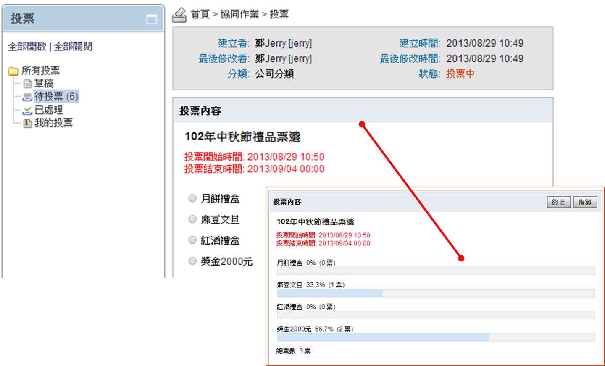Screen dimensions: 605x366
Task: Click the 待投票 list icon
Action: [27, 97]
